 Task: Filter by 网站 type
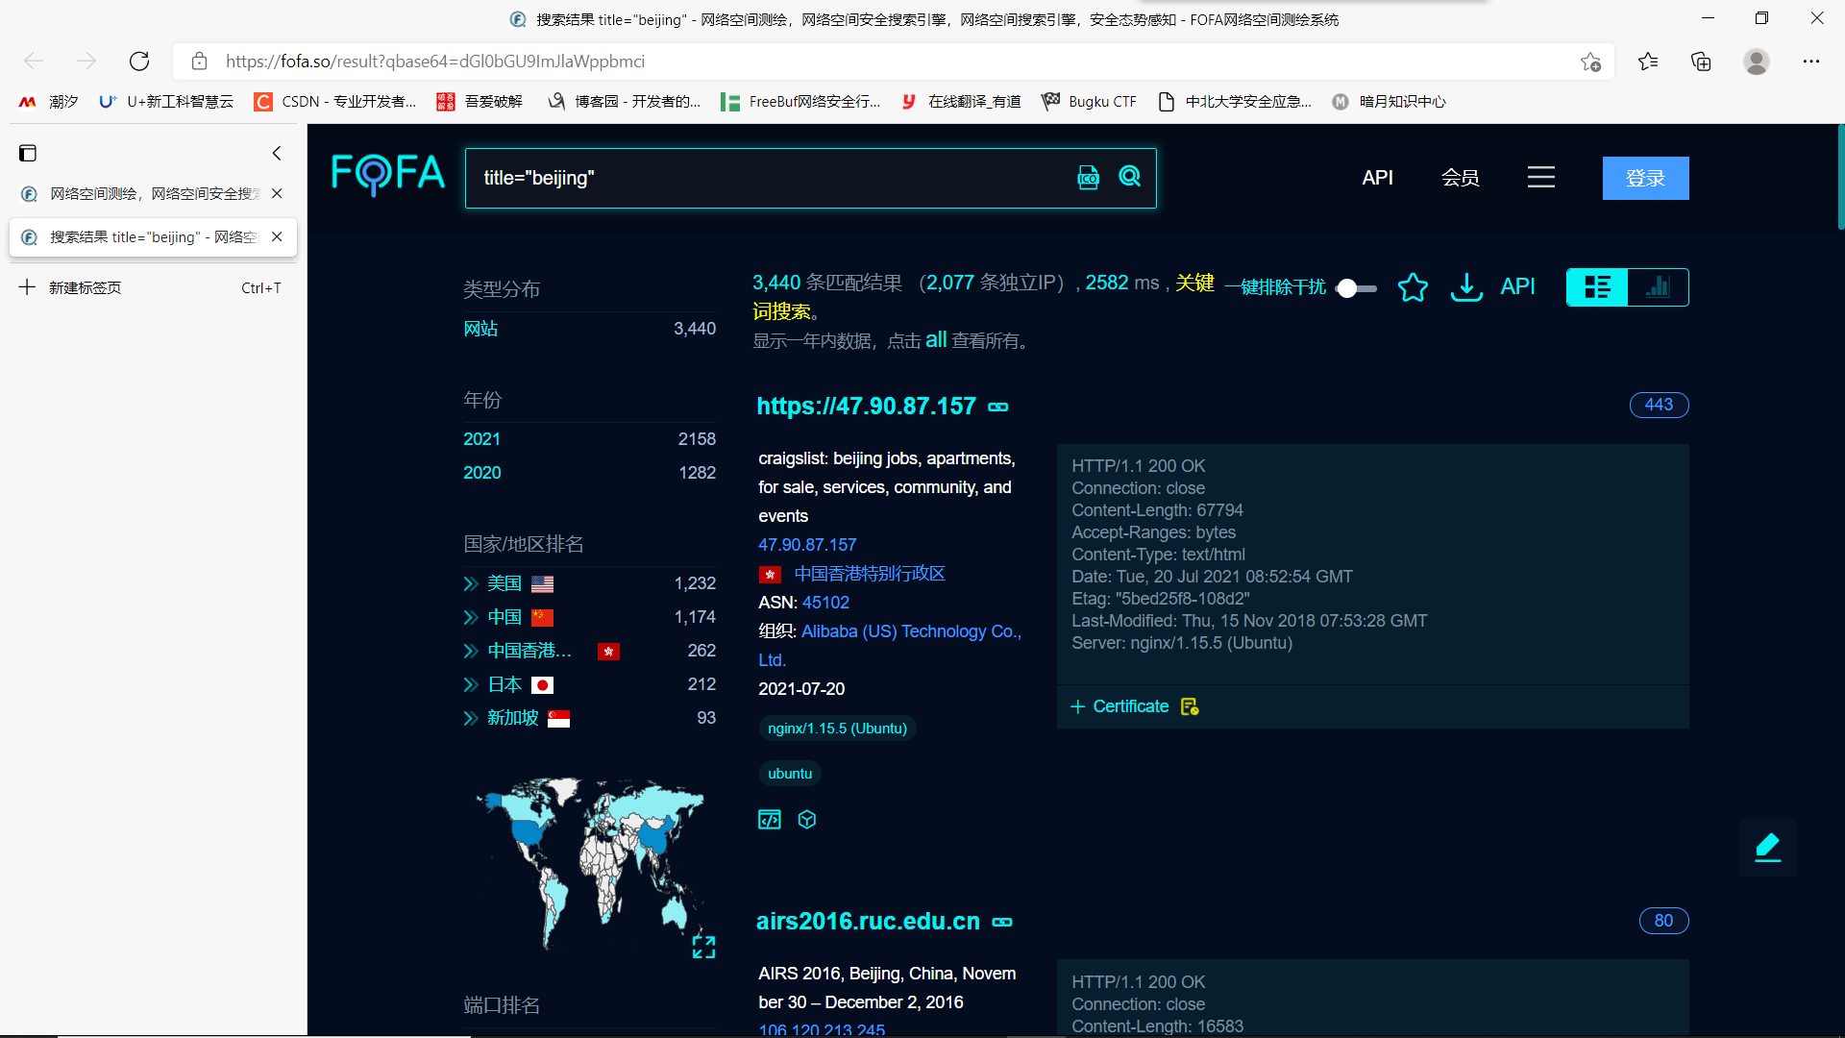(480, 329)
